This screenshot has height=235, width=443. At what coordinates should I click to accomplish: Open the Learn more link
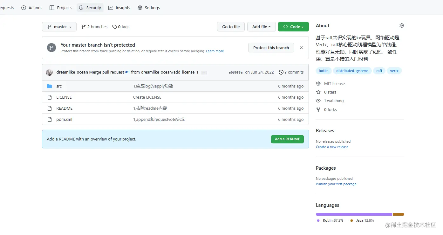215,51
